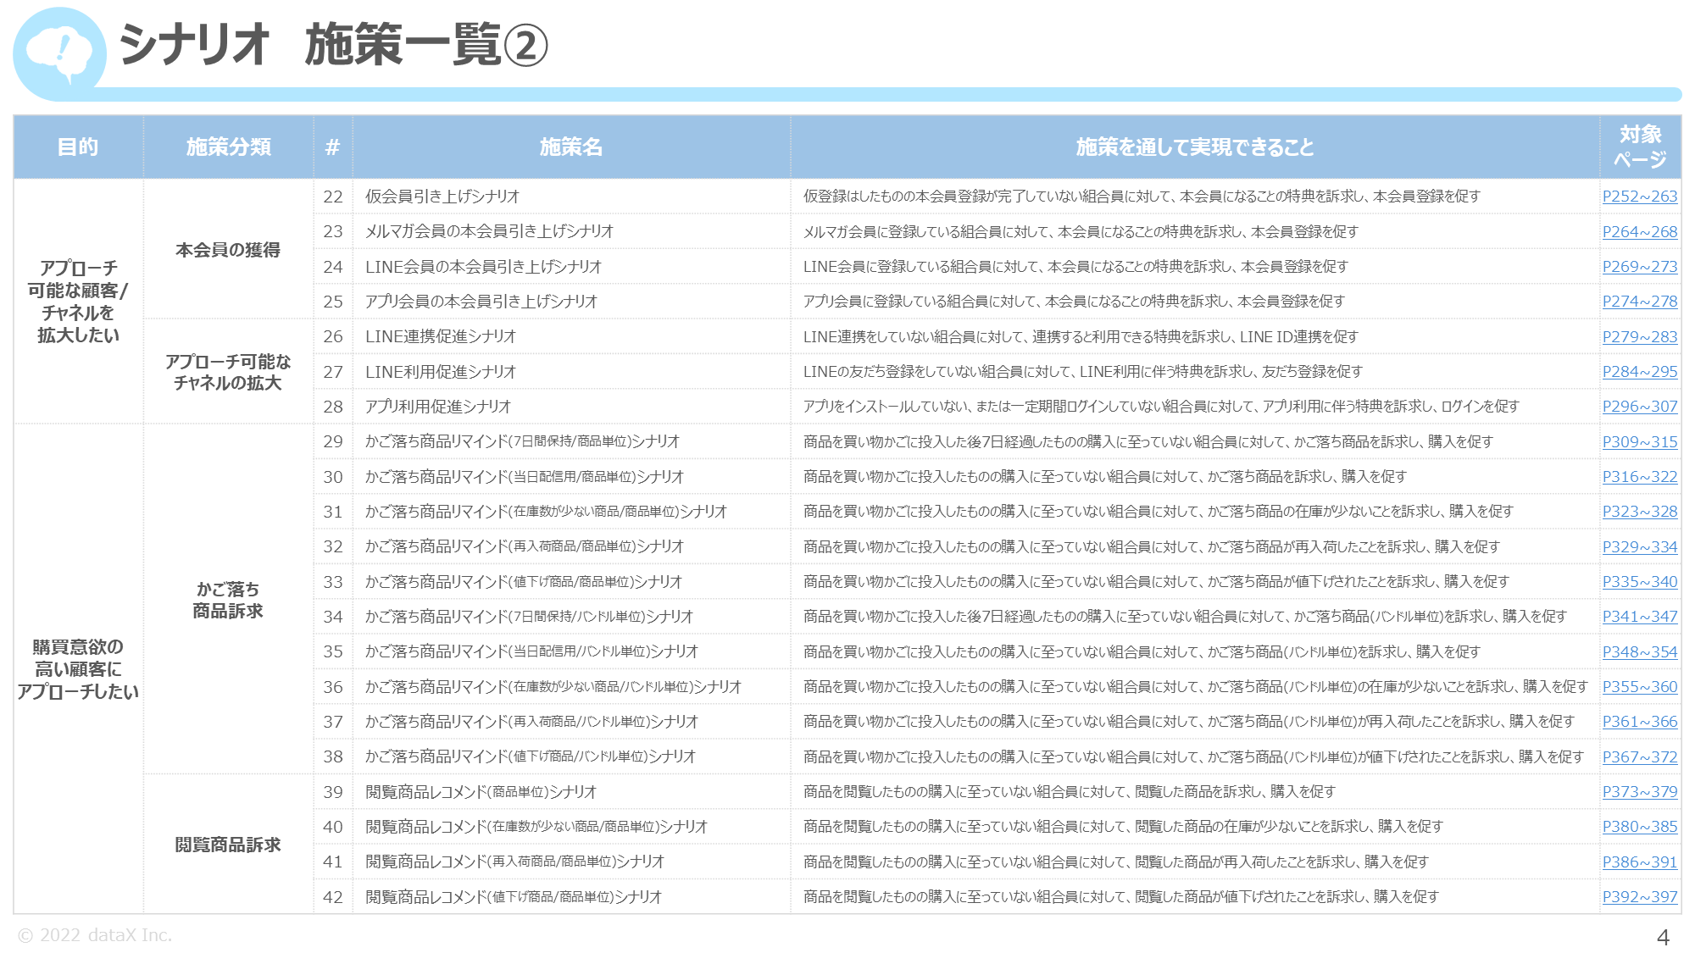Screen dimensions: 1695x953
Task: Open page link P279~283
Action: 1639,336
